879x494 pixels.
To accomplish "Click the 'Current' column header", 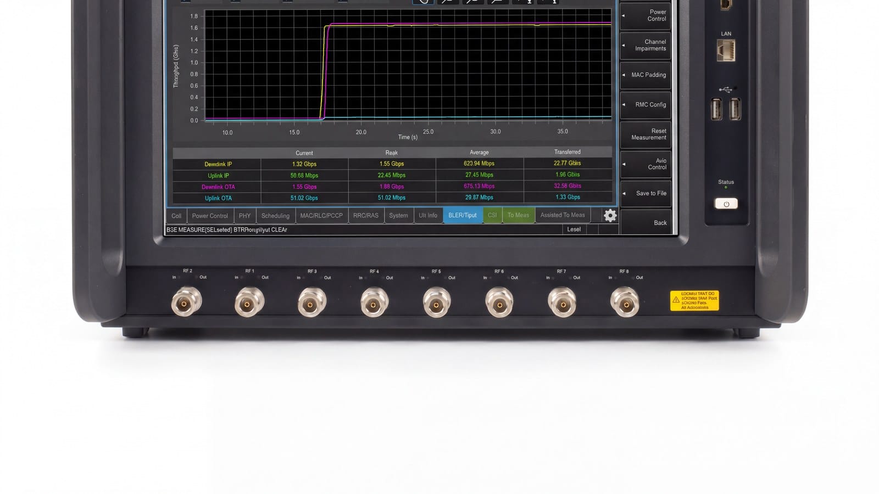I will click(304, 153).
